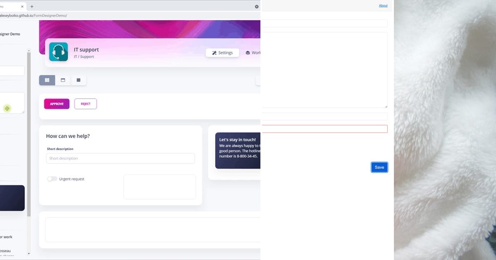Screen dimensions: 496x260
Task: Click the red-bordered input field
Action: coord(324,128)
